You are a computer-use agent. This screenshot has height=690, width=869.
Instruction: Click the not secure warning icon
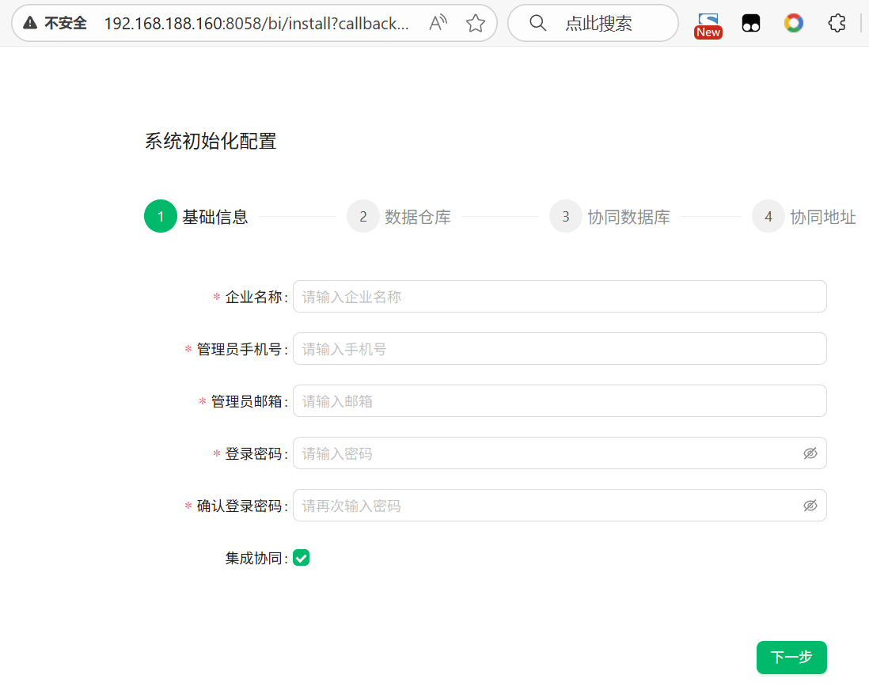pos(30,24)
